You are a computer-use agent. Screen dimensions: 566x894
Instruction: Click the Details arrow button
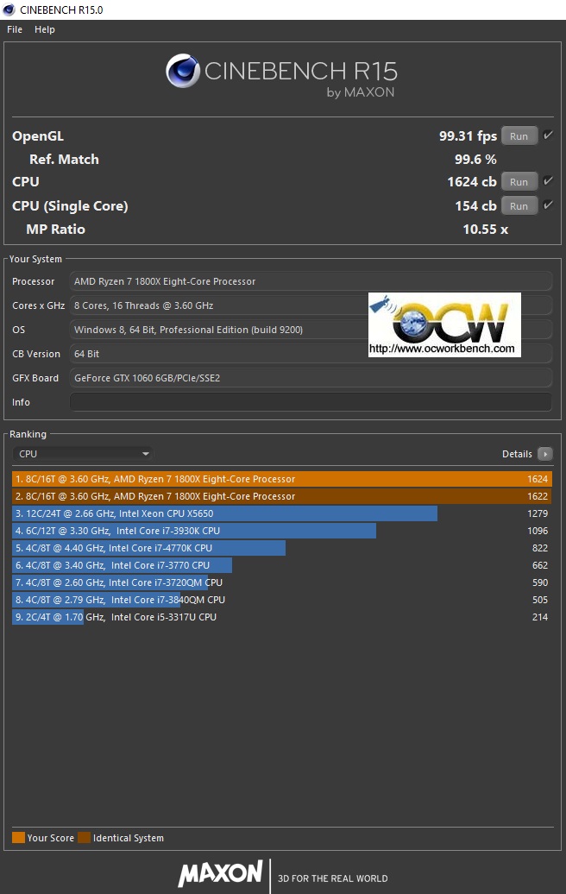tap(545, 454)
